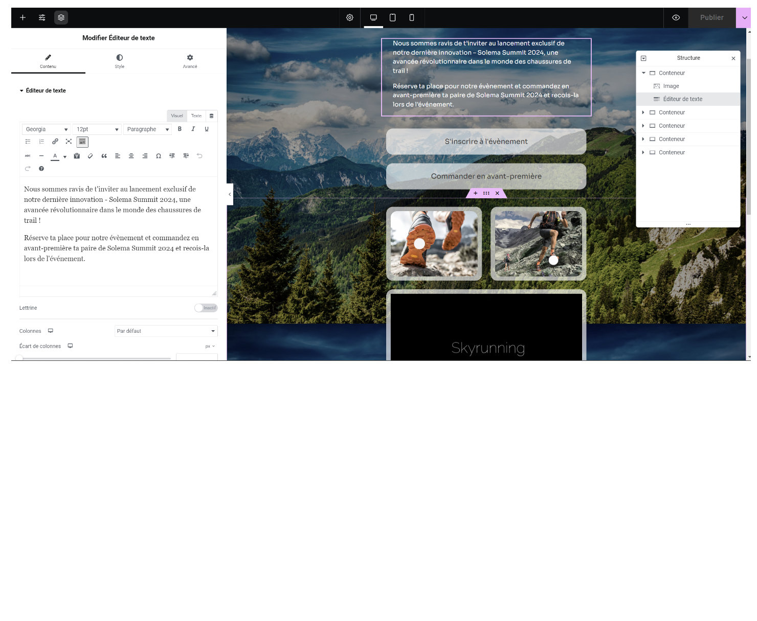Click the trail shoes image thumbnail
Viewport: 757px width, 621px height.
(434, 243)
